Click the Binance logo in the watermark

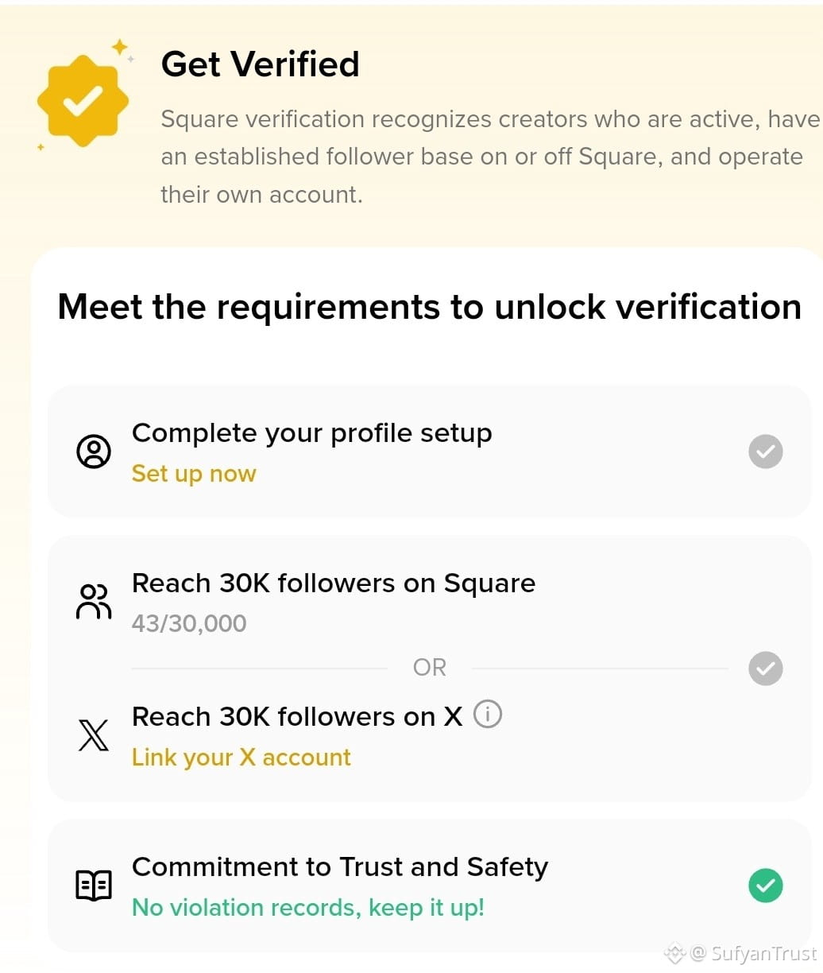click(x=674, y=952)
